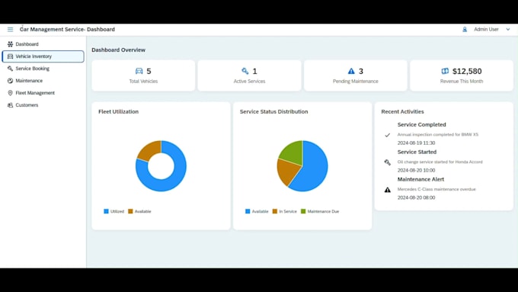Click the Customers people icon
The width and height of the screenshot is (518, 292).
tap(10, 105)
